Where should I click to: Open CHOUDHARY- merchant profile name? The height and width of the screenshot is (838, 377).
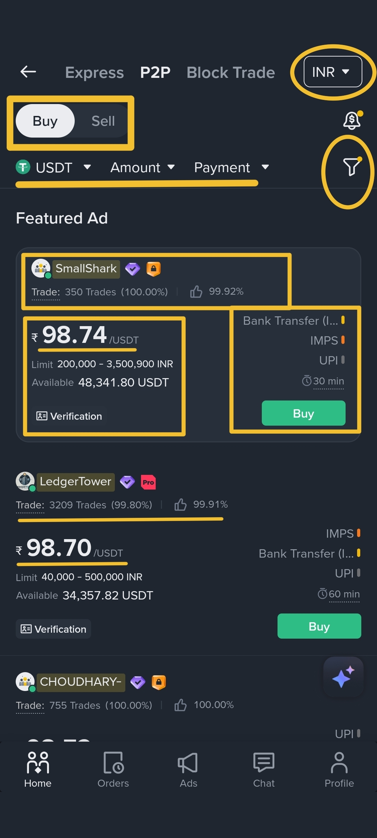pos(81,682)
